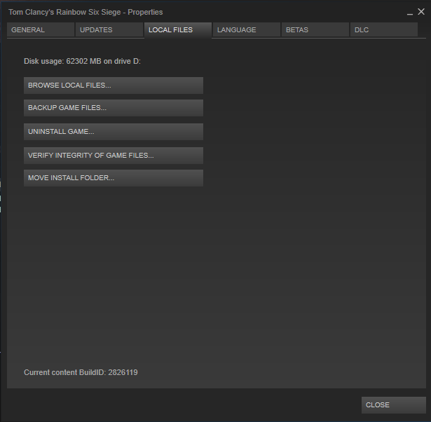Switch to the DLC tab
The width and height of the screenshot is (431, 422).
(384, 29)
